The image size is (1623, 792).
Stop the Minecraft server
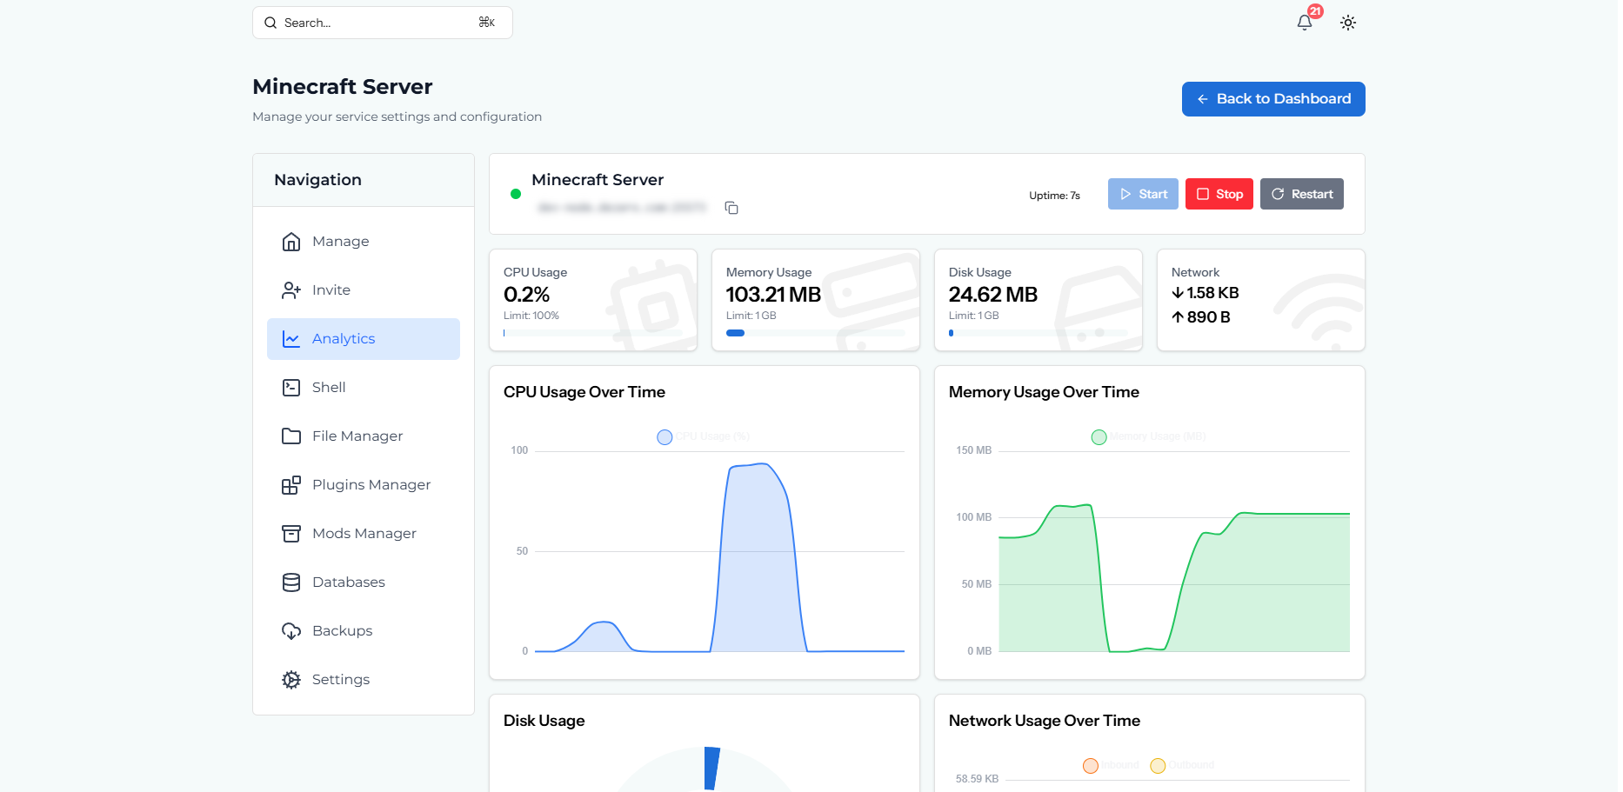pos(1219,194)
